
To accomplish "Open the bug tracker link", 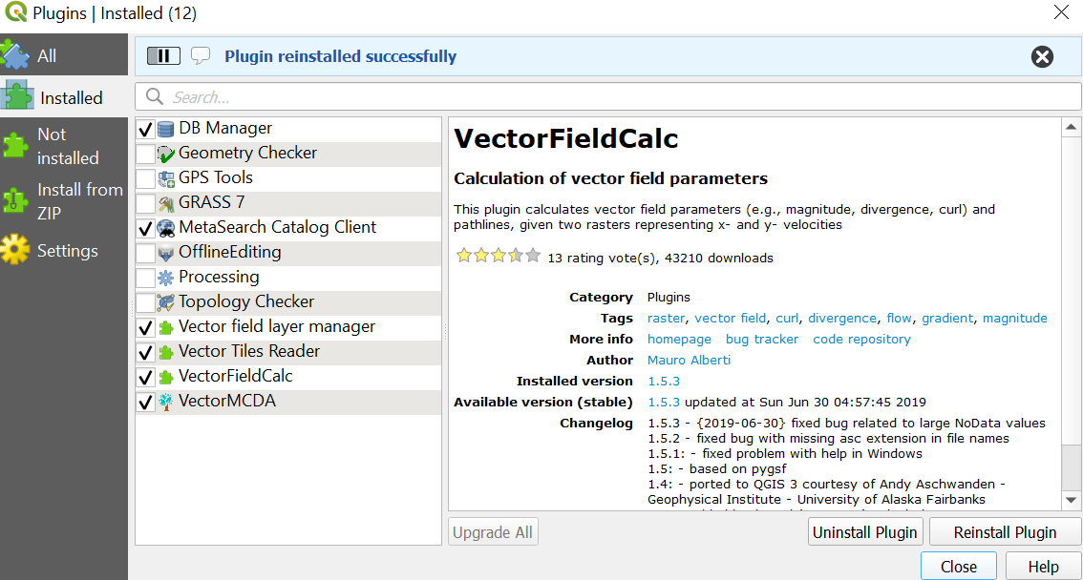I will (x=762, y=340).
